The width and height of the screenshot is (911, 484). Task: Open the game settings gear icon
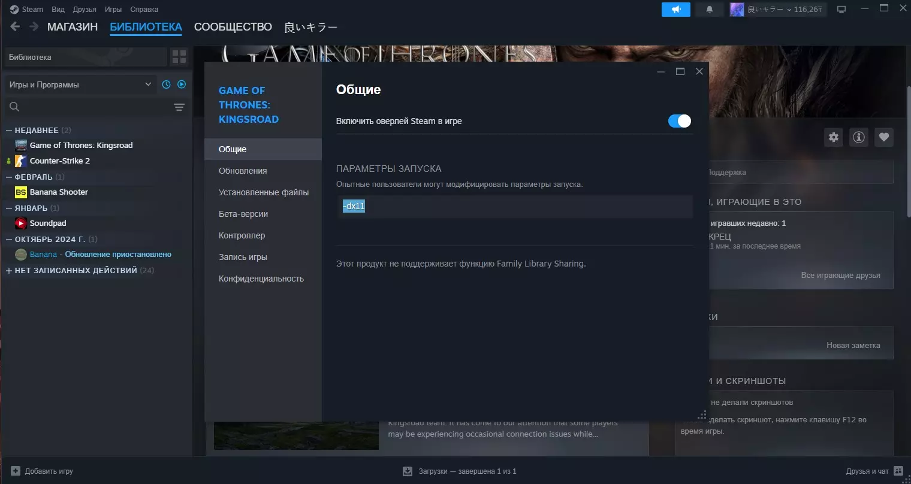[x=834, y=137]
